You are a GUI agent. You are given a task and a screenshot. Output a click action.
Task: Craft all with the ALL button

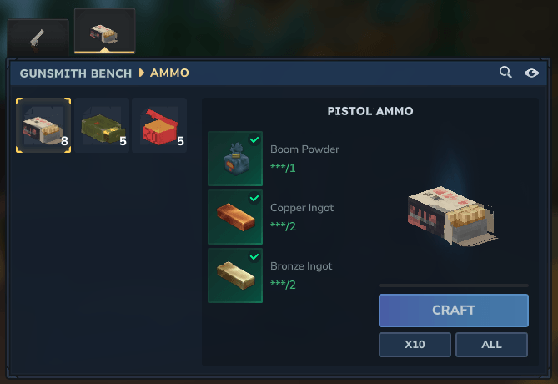(x=491, y=345)
